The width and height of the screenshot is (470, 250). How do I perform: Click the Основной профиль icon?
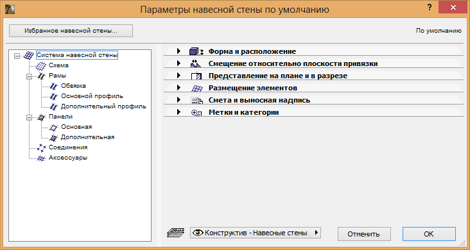[53, 96]
